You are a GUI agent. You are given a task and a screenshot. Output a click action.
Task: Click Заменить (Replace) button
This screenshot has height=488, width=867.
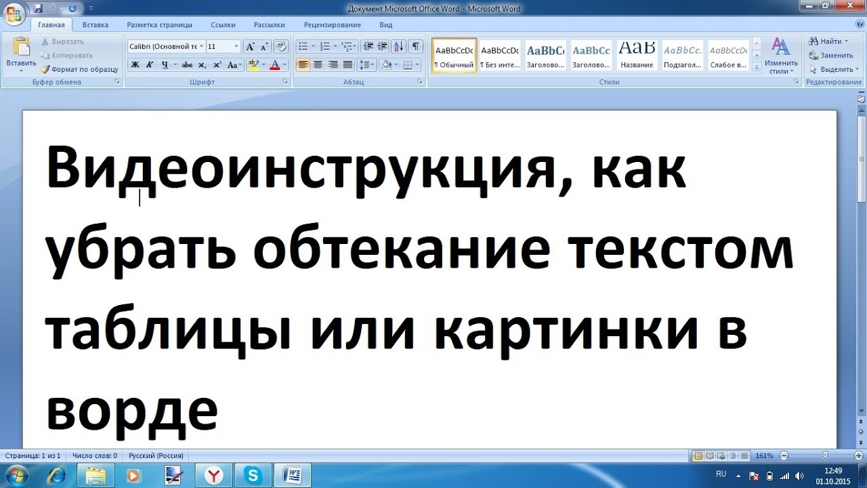click(831, 56)
